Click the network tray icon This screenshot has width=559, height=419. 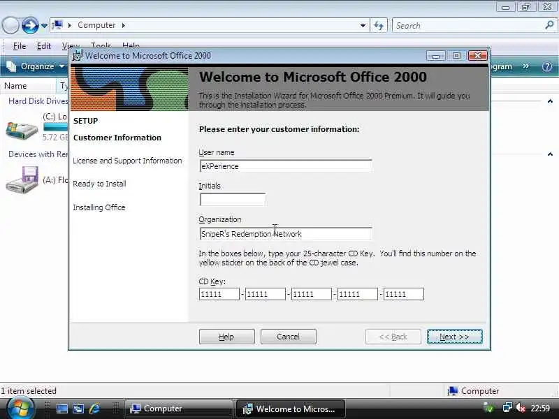[x=507, y=408]
